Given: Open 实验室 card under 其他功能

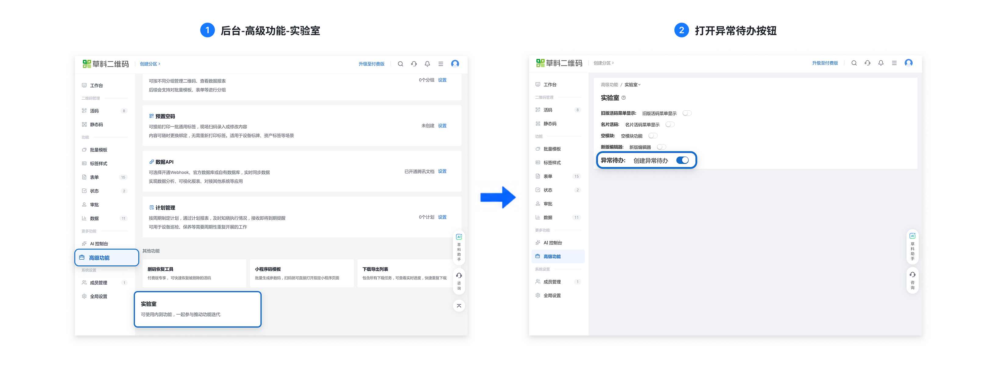Looking at the screenshot, I should coord(197,309).
